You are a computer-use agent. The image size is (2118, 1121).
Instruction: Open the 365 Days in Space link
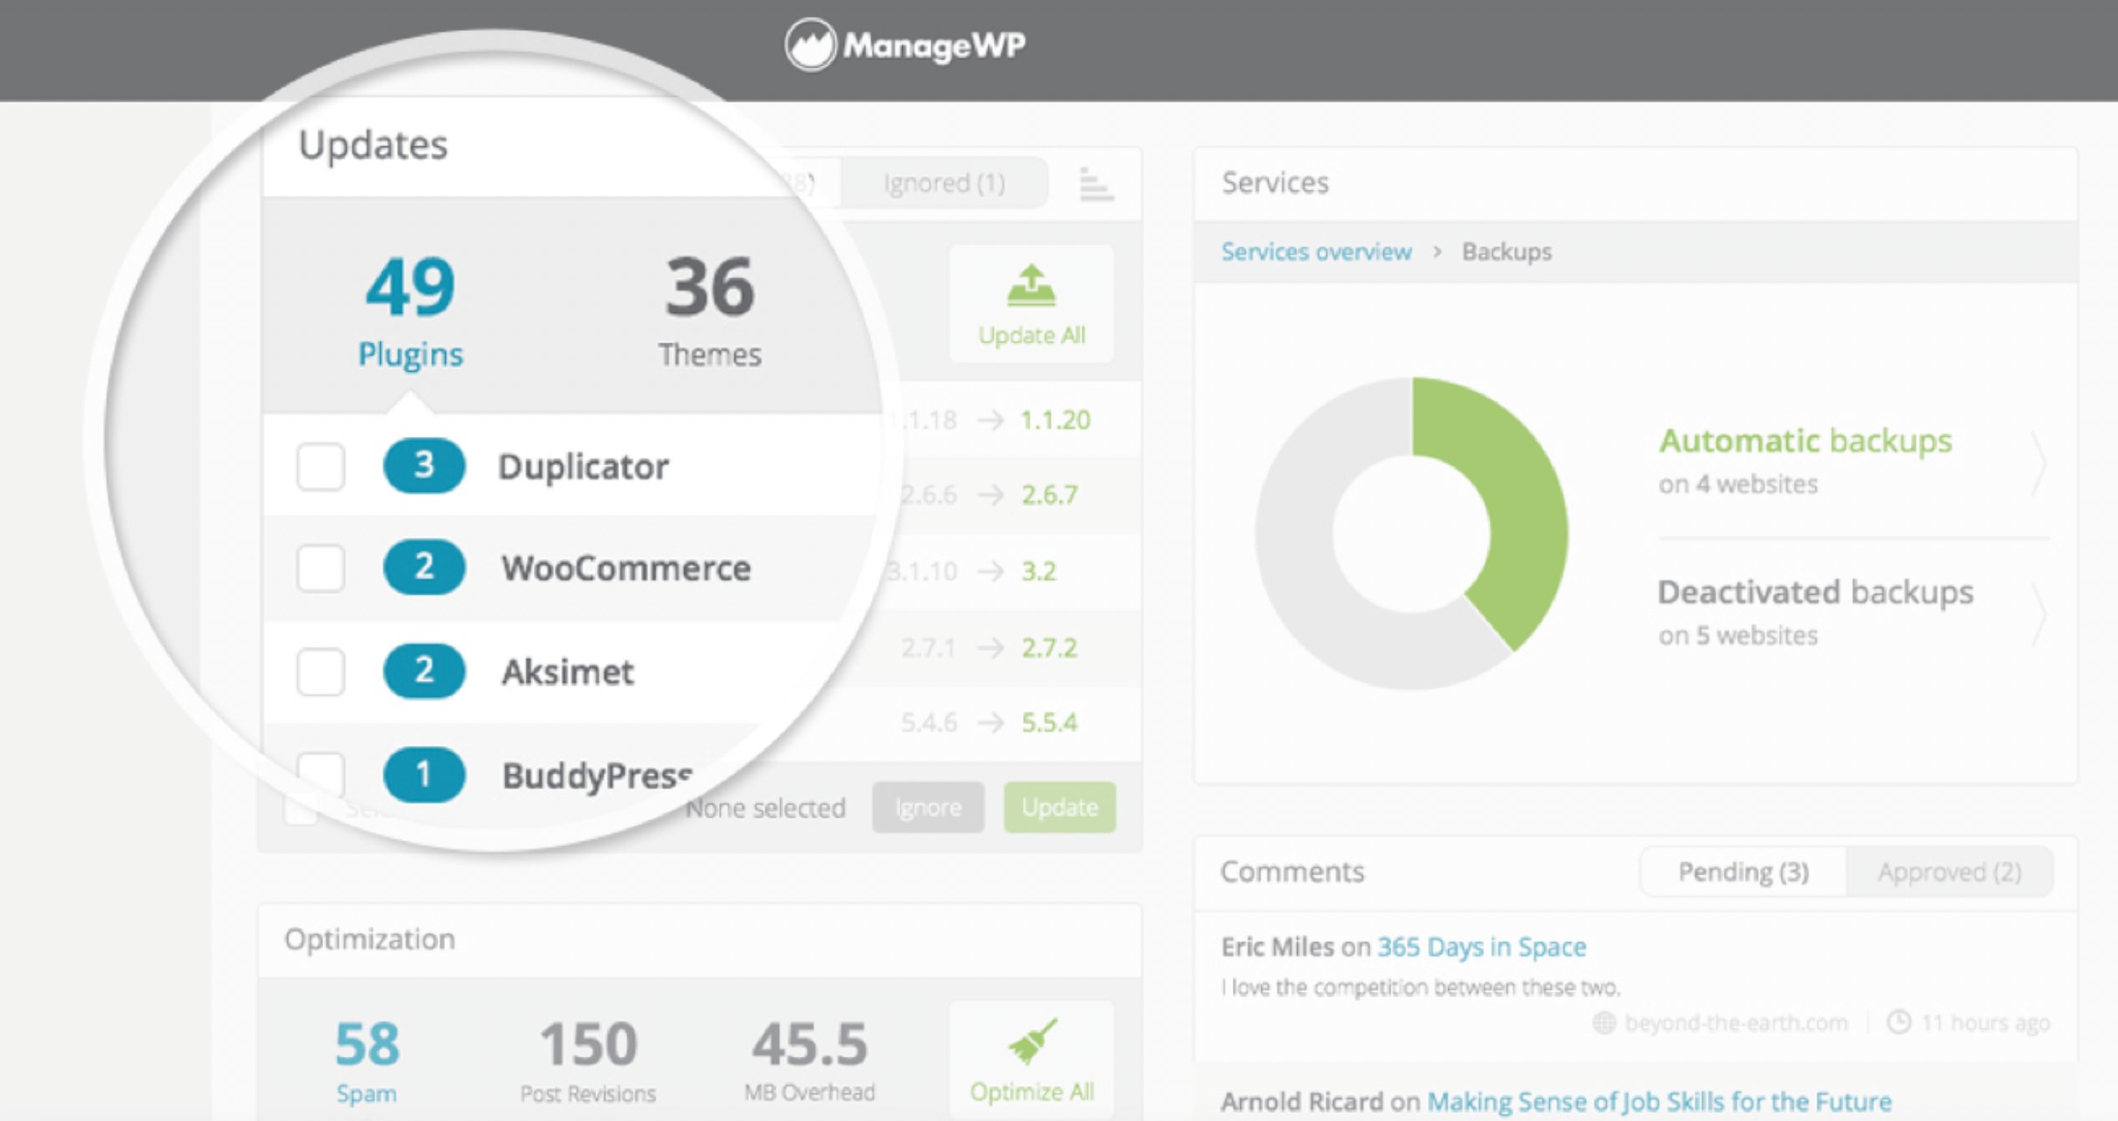point(1482,946)
